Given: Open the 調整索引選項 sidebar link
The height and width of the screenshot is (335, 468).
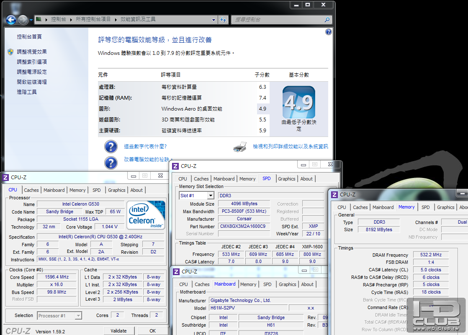Looking at the screenshot, I should click(x=32, y=62).
